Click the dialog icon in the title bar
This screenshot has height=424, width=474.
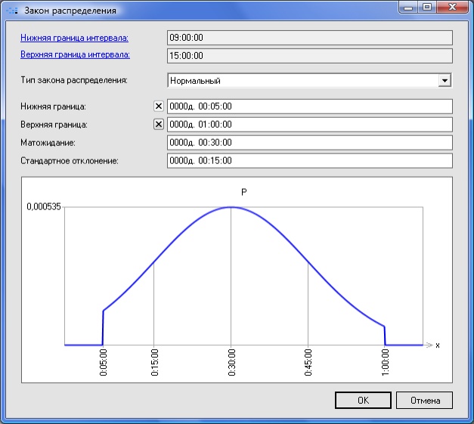tap(12, 11)
